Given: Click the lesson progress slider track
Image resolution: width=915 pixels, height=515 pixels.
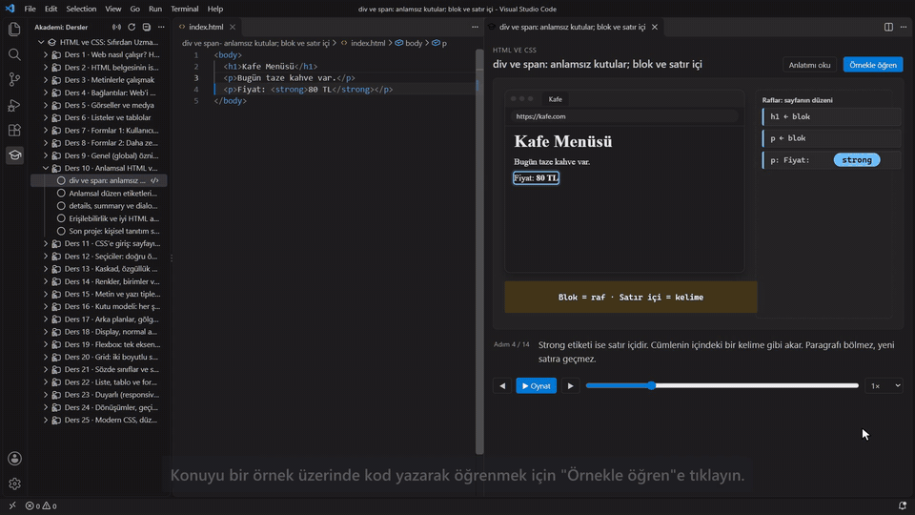Looking at the screenshot, I should click(x=722, y=385).
